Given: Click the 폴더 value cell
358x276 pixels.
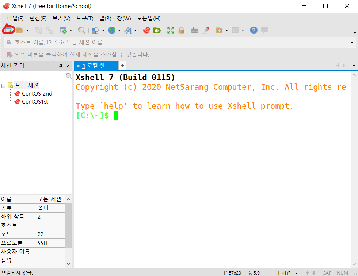Looking at the screenshot, I should tap(50, 208).
